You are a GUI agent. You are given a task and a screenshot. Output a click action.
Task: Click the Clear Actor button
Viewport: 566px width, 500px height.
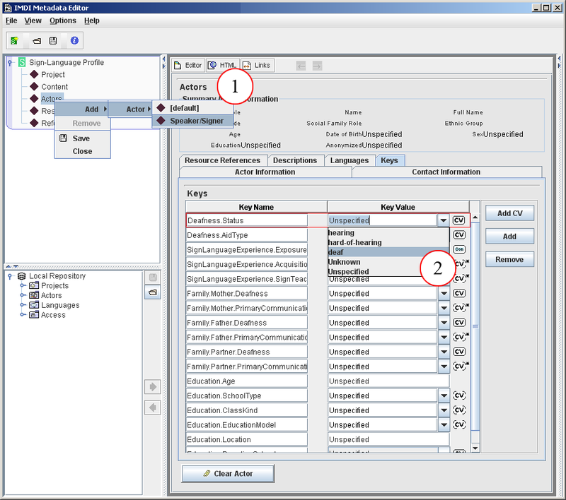[x=227, y=473]
